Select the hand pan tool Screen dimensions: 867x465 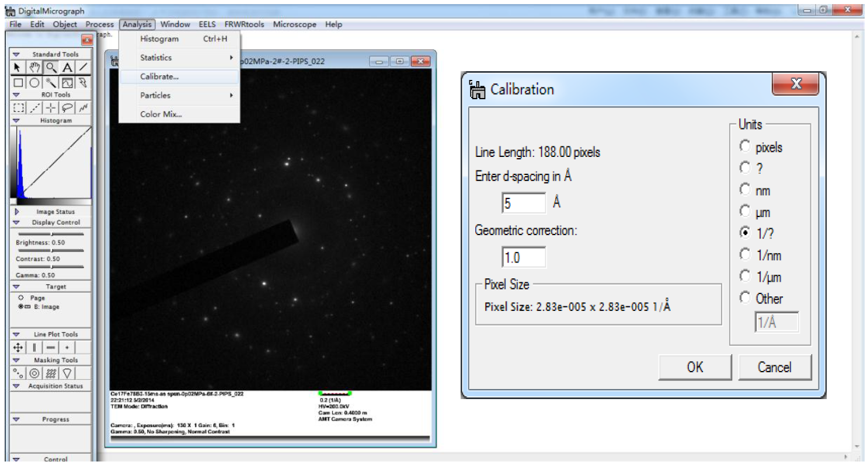pyautogui.click(x=34, y=68)
